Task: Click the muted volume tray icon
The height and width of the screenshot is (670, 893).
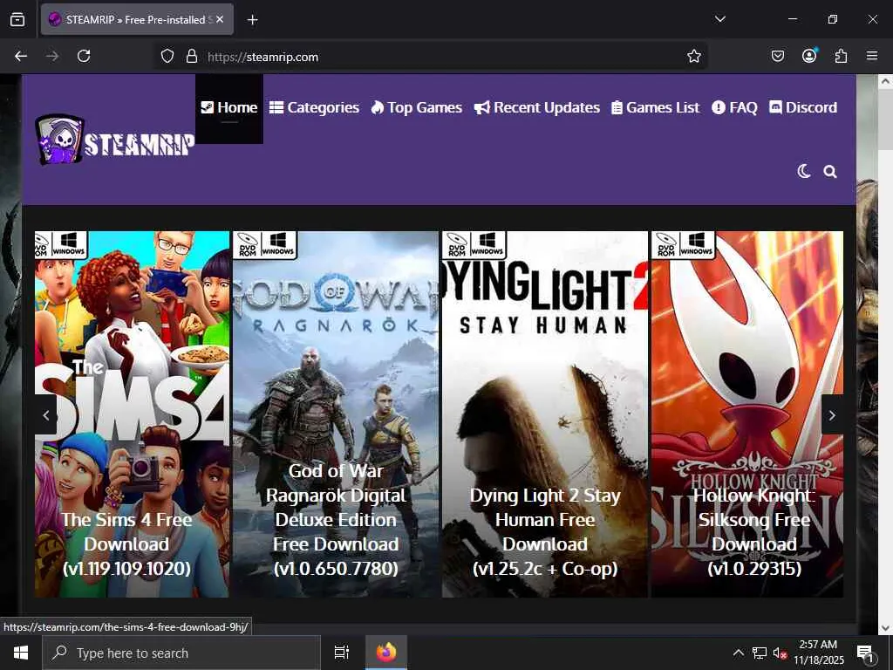Action: (780, 653)
